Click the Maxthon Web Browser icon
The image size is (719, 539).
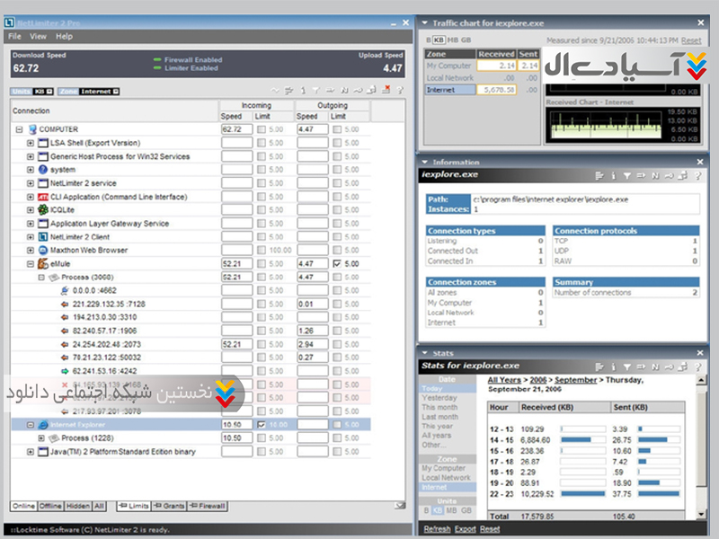click(42, 251)
